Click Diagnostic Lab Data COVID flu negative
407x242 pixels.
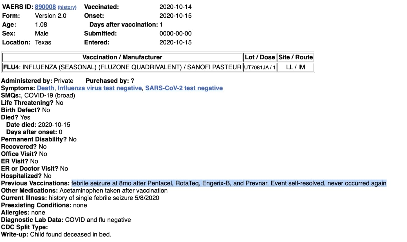coord(66,220)
